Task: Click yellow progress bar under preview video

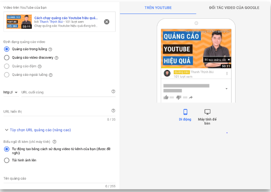Action: click(171, 67)
